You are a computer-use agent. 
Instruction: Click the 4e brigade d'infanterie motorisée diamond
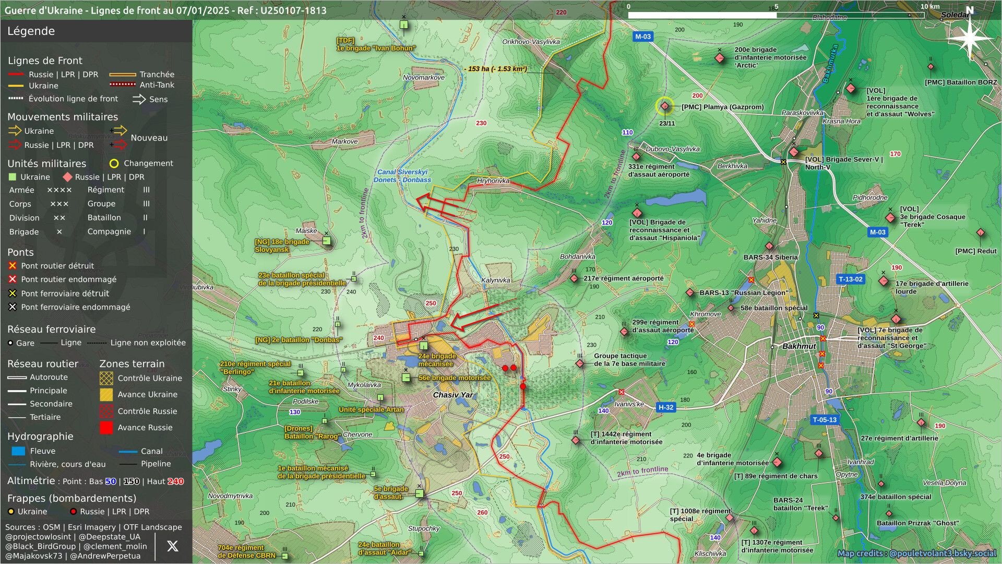coord(777,462)
